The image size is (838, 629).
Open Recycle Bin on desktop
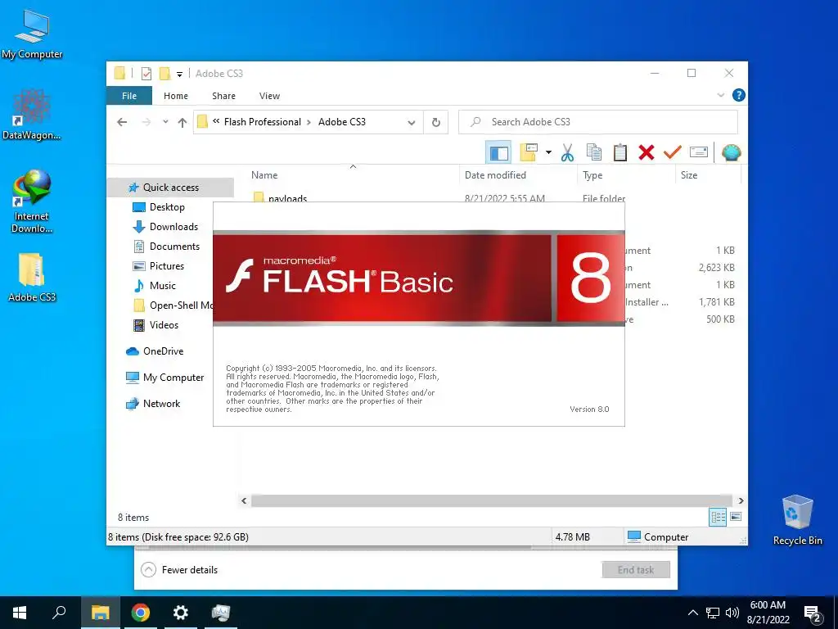click(797, 520)
